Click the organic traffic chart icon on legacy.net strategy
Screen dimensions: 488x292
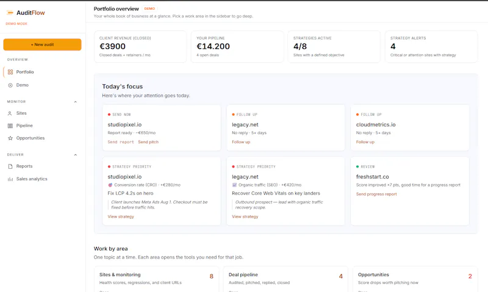point(234,185)
